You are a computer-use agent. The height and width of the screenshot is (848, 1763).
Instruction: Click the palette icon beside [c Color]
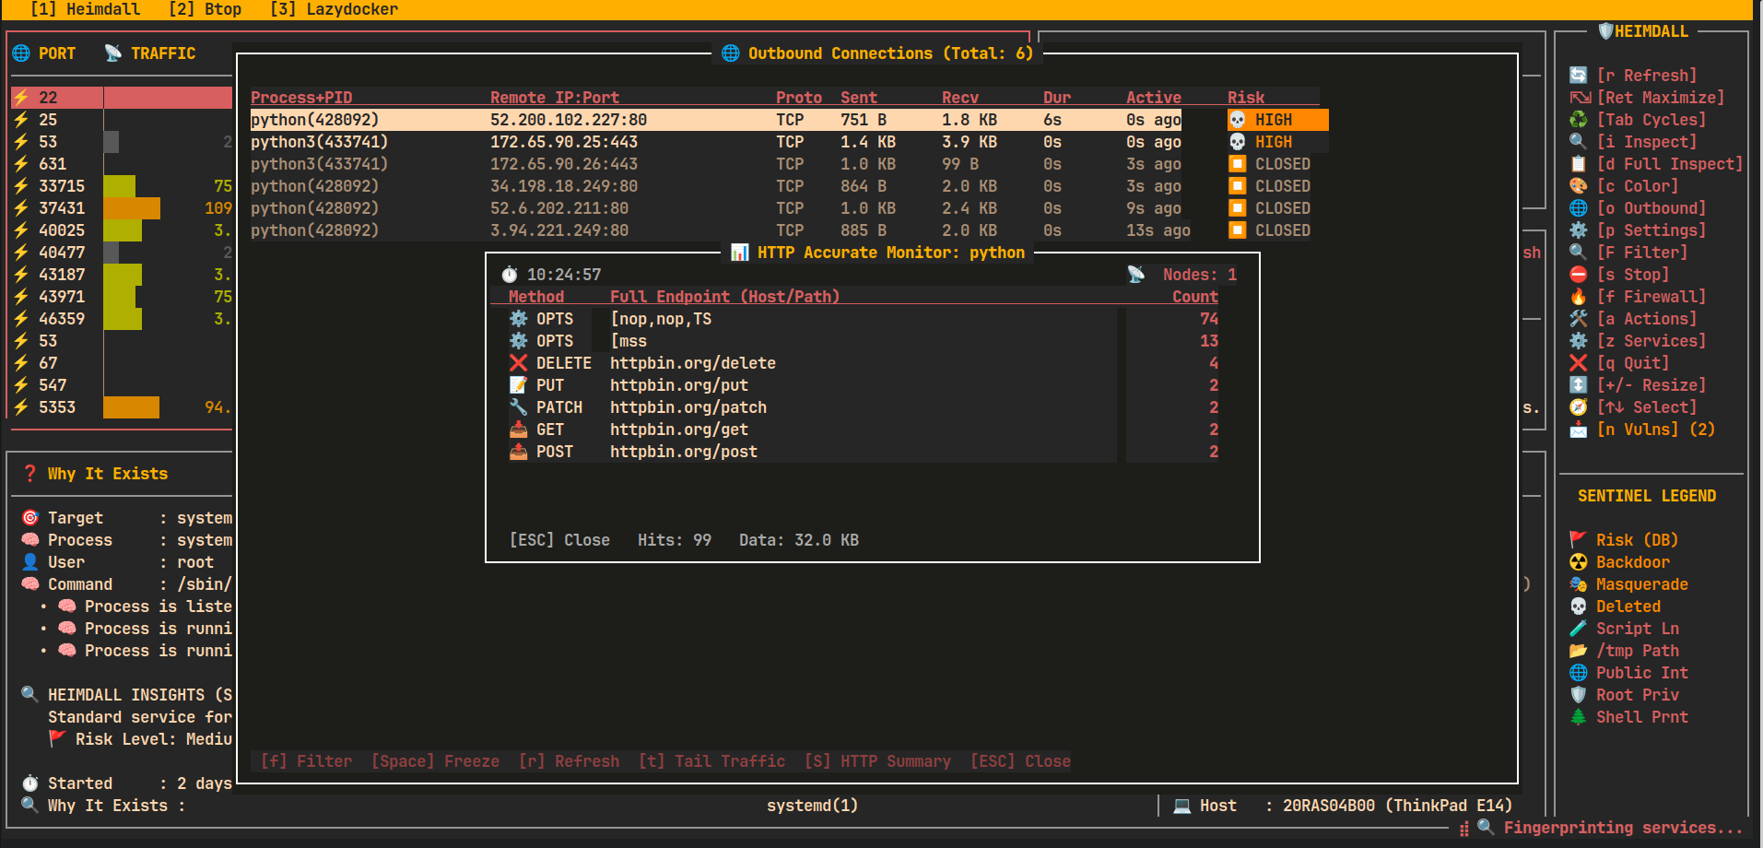[x=1579, y=186]
